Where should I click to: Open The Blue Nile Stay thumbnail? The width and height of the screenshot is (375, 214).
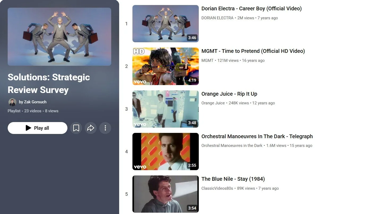[166, 194]
